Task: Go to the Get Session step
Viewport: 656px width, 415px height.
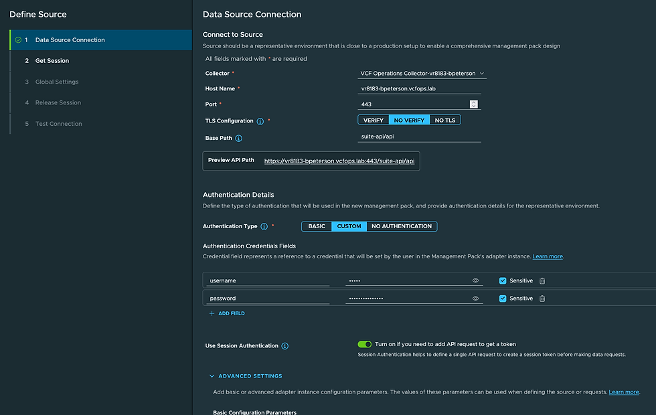Action: 52,61
